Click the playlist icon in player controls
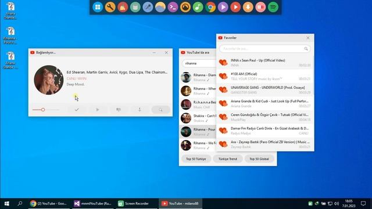This screenshot has width=372, height=209. 119,110
